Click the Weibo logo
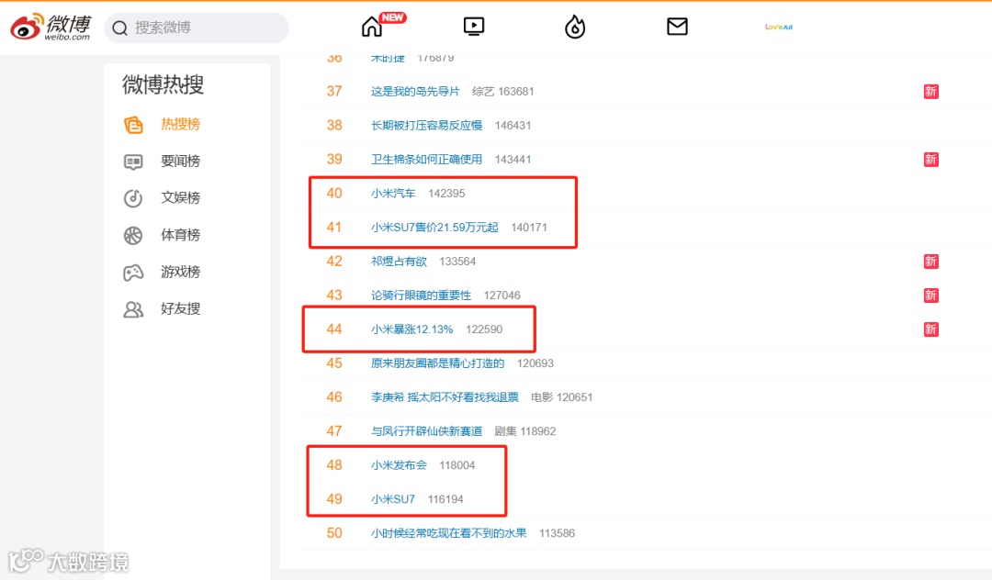The image size is (992, 580). tap(51, 28)
